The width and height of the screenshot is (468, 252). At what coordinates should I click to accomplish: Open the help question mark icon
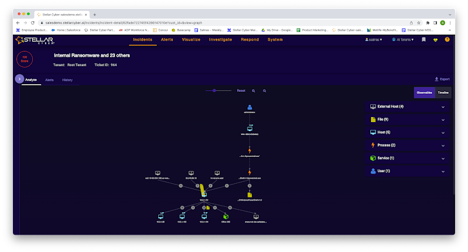click(x=447, y=39)
